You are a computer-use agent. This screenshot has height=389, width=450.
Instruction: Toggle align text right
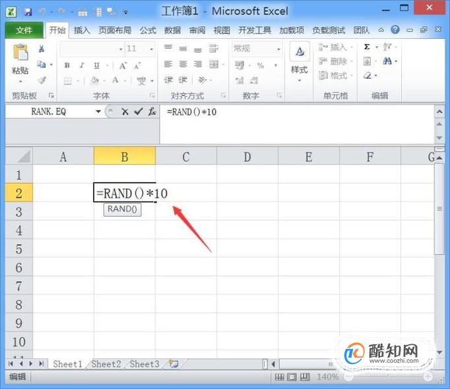point(198,64)
